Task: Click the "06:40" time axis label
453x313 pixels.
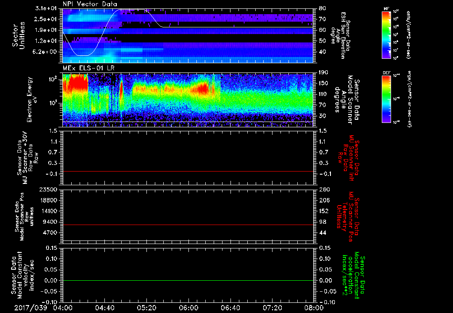Action: click(230, 308)
